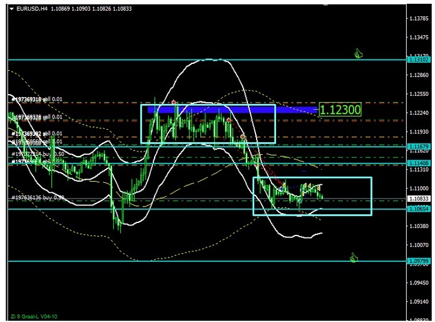This screenshot has height=322, width=435.
Task: Select the 1.11679 cyan price tag
Action: click(417, 147)
